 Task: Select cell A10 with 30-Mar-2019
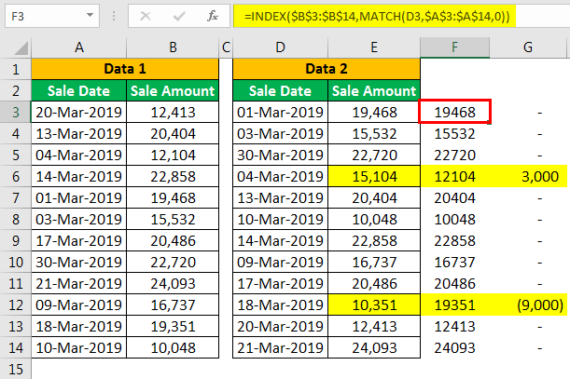[x=79, y=262]
